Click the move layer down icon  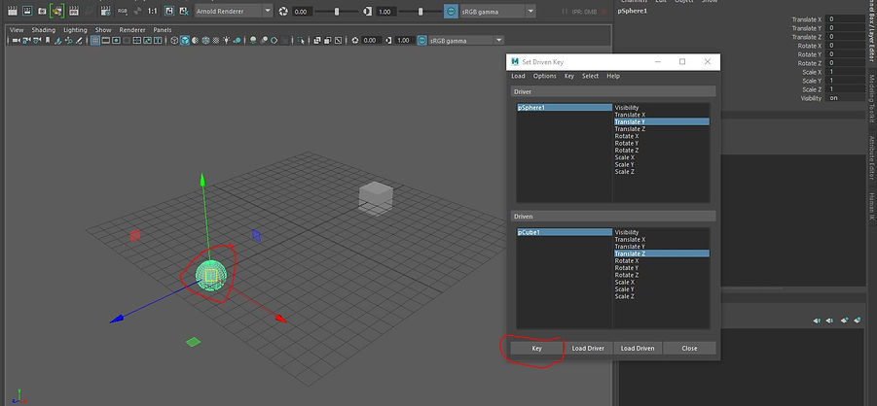click(x=829, y=321)
